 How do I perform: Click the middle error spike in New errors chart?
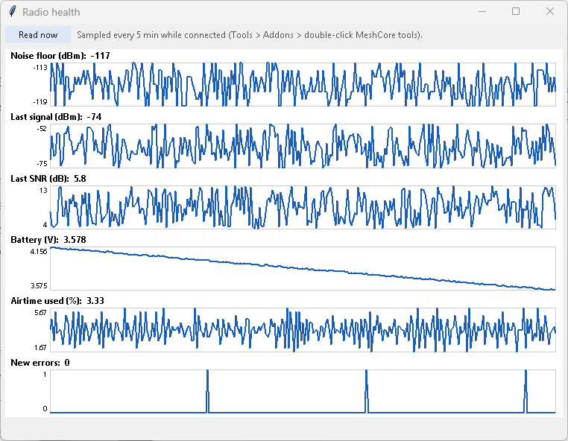[367, 391]
